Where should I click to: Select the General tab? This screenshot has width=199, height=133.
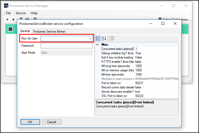[x=25, y=31]
